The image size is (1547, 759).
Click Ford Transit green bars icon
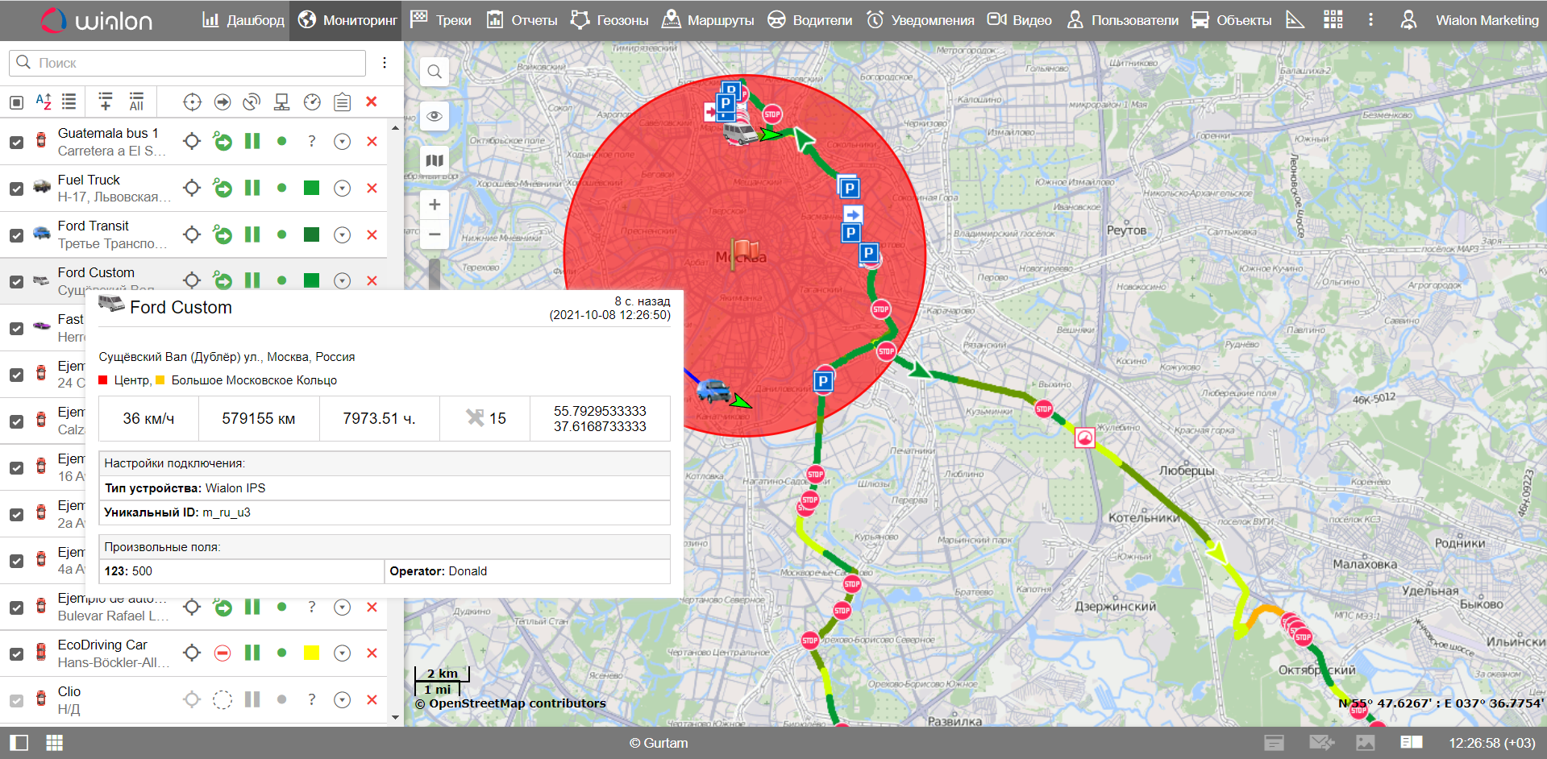tap(252, 234)
